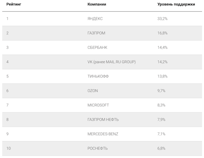Click the Уровень поддержки column header
This screenshot has width=204, height=158.
tap(176, 4)
